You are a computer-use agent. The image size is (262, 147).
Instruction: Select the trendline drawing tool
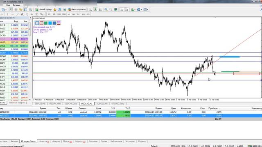click(17, 14)
